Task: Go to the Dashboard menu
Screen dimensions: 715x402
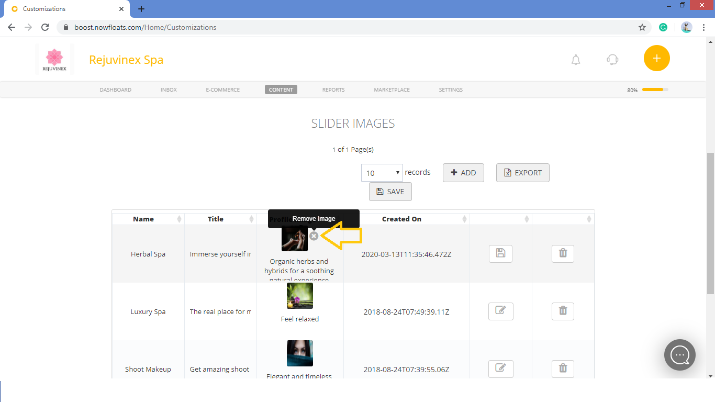Action: pyautogui.click(x=116, y=90)
